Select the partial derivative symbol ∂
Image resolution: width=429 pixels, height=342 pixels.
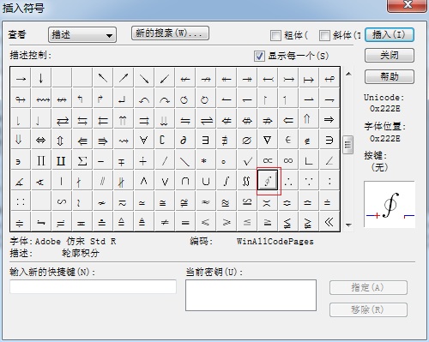[x=185, y=140]
